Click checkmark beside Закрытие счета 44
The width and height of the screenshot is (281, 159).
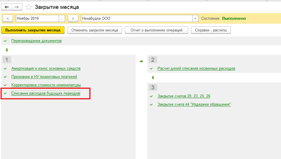(151, 104)
